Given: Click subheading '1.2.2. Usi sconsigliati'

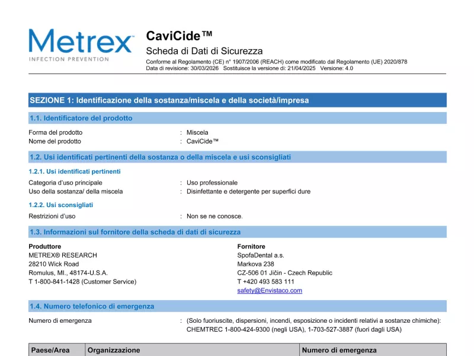Looking at the screenshot, I should (61, 205).
